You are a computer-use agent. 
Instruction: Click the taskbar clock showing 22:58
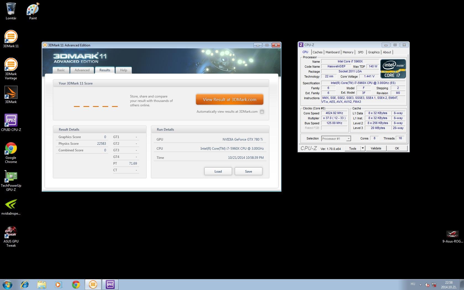[x=449, y=285]
